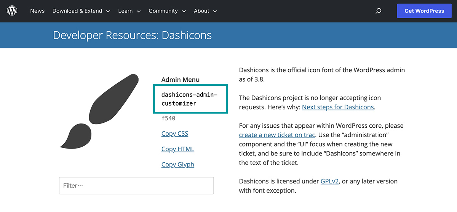The height and width of the screenshot is (212, 457).
Task: Click the Copy CSS link
Action: (175, 134)
